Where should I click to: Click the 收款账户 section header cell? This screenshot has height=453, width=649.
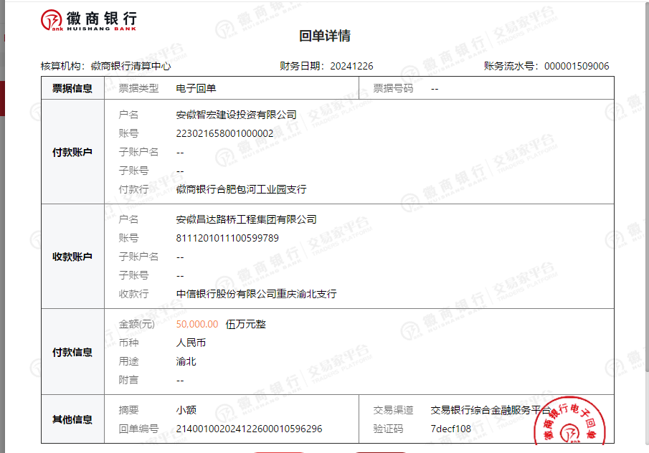point(72,257)
